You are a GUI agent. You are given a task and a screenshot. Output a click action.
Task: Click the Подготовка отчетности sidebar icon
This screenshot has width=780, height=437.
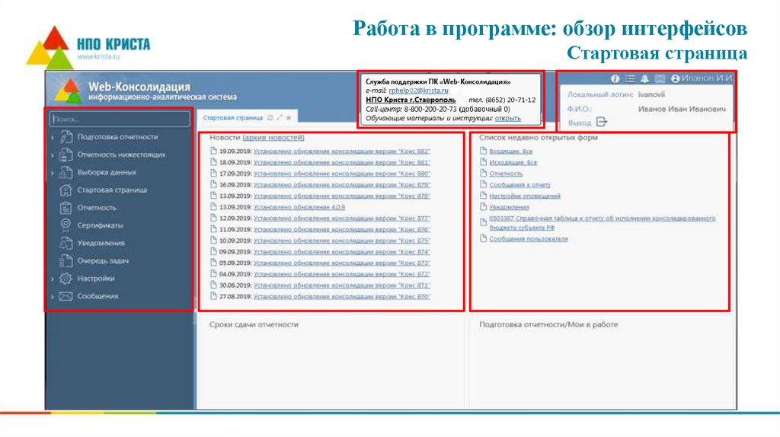coord(66,137)
